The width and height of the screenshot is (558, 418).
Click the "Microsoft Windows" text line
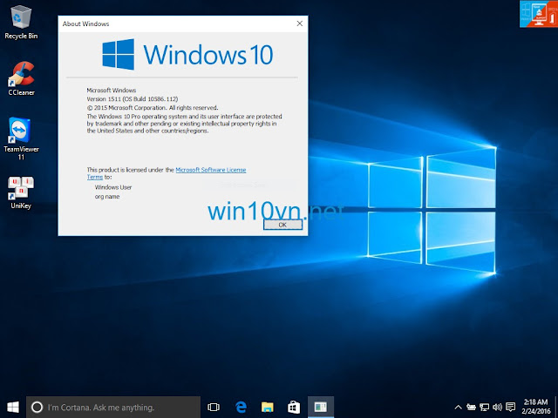(112, 91)
